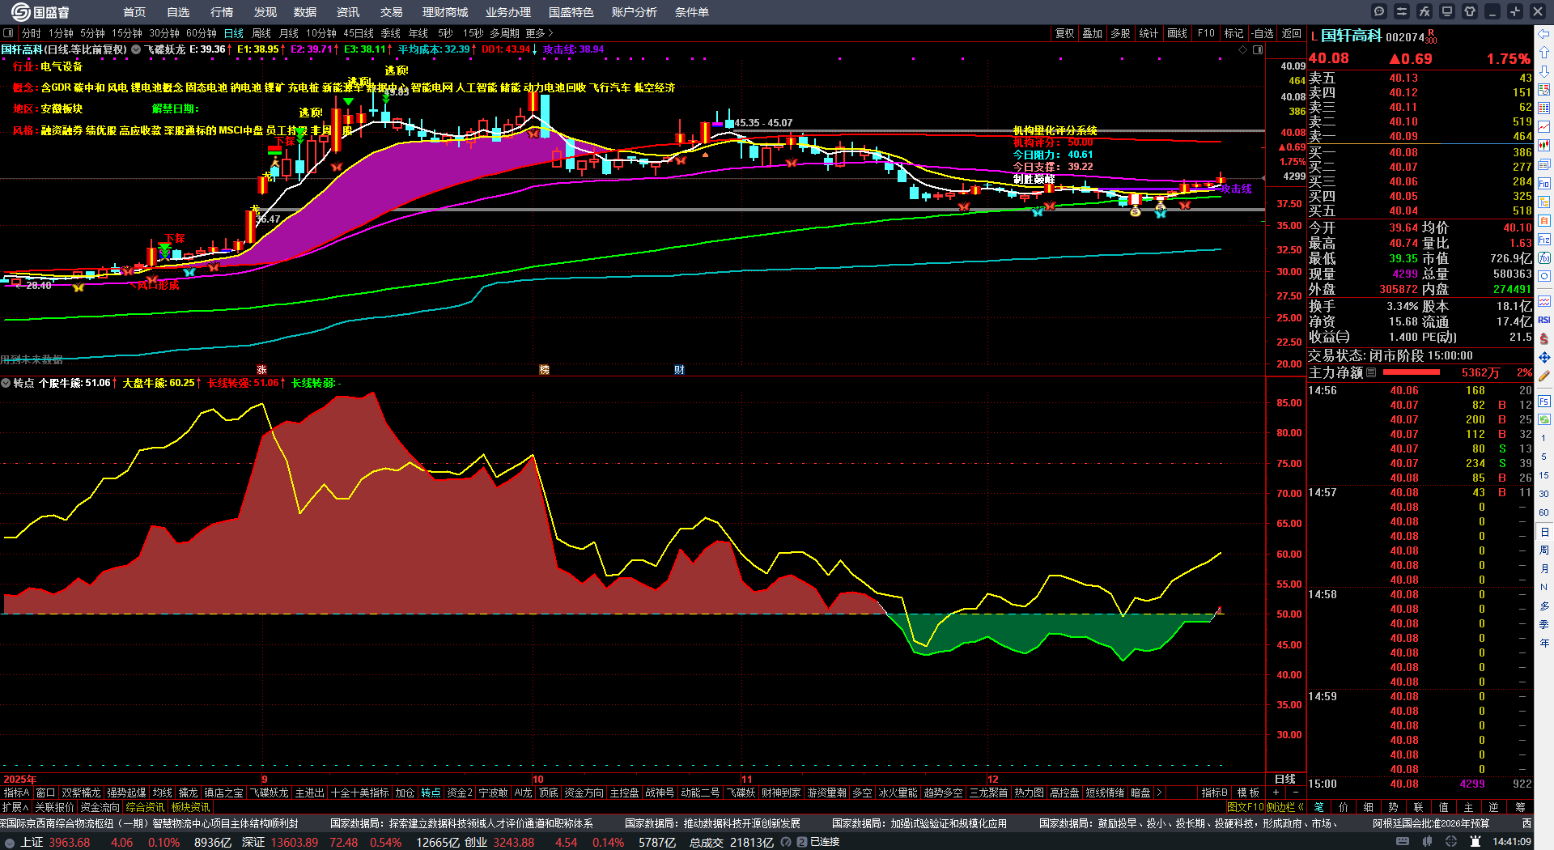This screenshot has height=850, width=1554.
Task: Click the 日线 label on date axis
Action: [x=1285, y=779]
